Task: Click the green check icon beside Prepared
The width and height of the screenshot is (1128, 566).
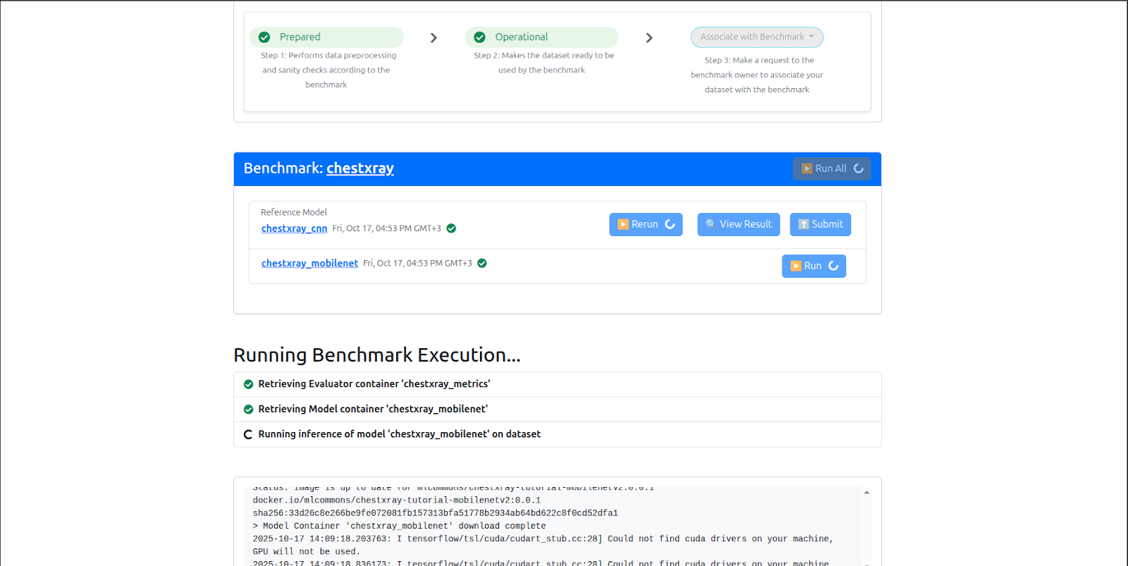Action: (x=264, y=37)
